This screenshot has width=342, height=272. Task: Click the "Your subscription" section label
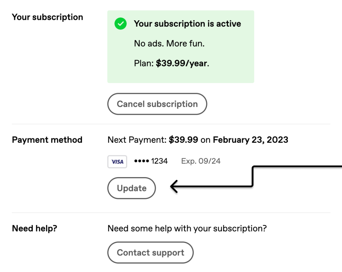pos(47,17)
